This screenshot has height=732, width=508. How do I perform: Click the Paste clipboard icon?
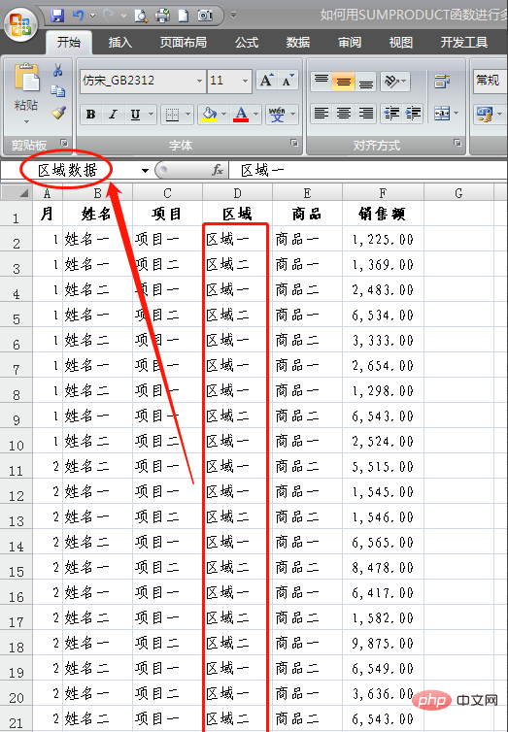click(26, 78)
